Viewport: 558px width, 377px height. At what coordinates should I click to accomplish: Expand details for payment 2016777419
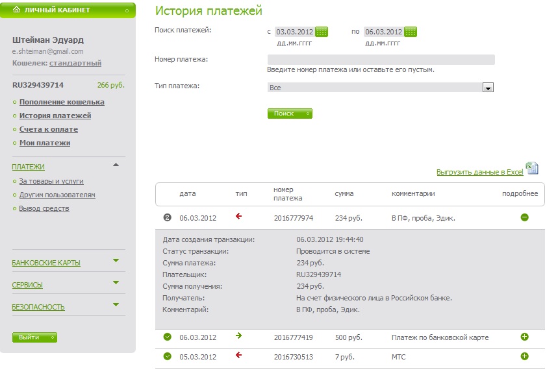pyautogui.click(x=524, y=337)
